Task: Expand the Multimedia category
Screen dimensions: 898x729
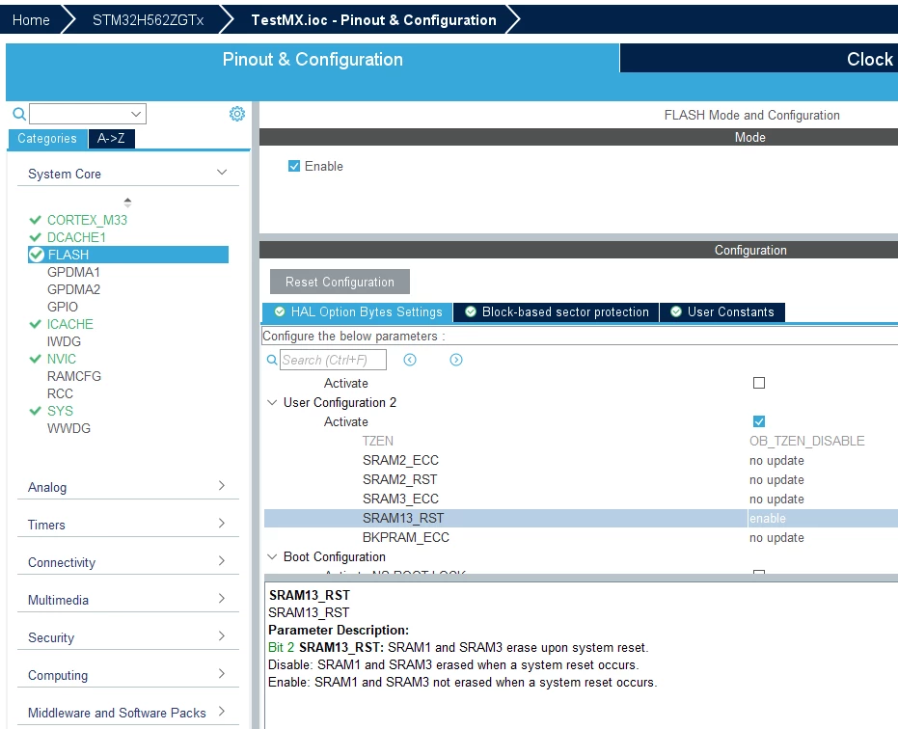Action: 222,599
